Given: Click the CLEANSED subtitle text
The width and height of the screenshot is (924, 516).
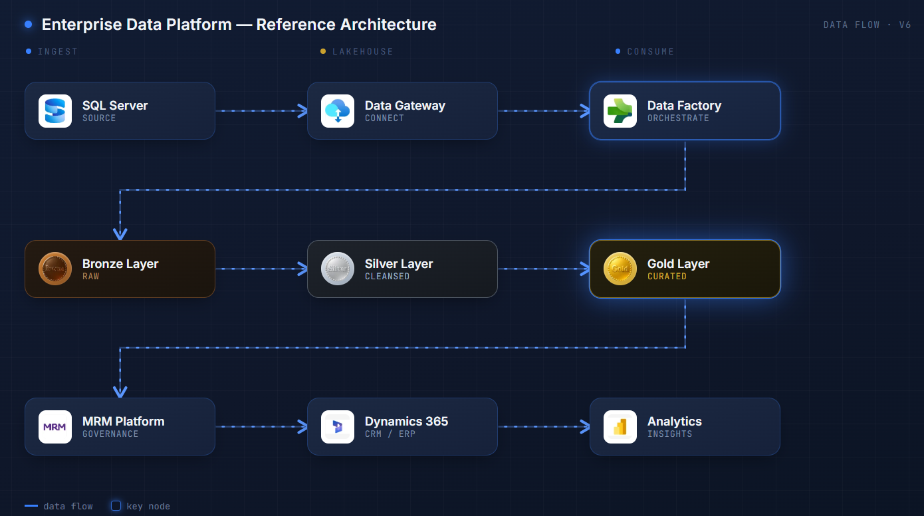Looking at the screenshot, I should click(x=387, y=277).
